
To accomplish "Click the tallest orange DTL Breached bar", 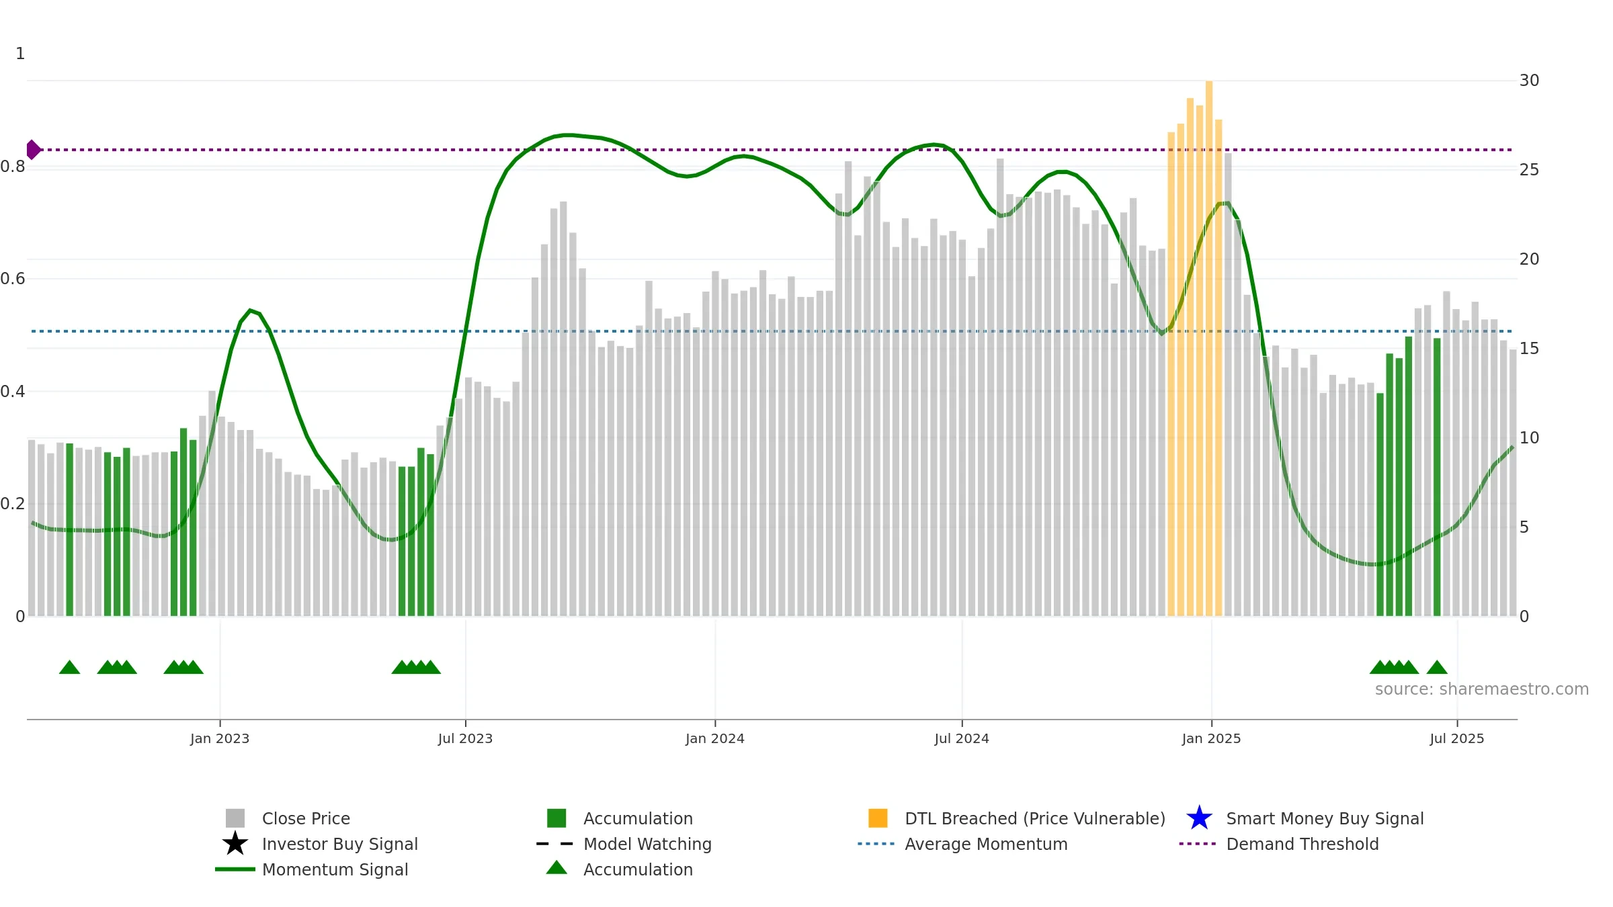I will point(1209,348).
